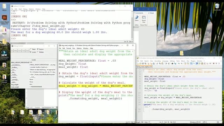Click the highlighted meal_weight line in IDLE editor
The height and width of the screenshot is (126, 224).
[x=96, y=86]
